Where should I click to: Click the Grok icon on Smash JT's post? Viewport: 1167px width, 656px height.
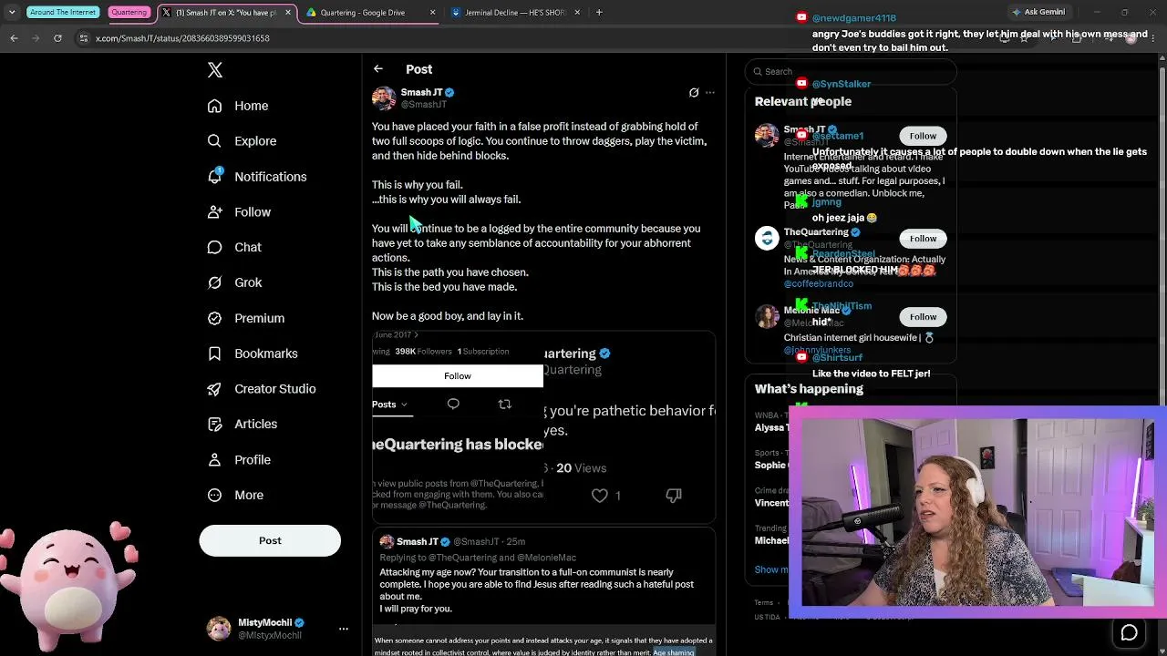tap(694, 92)
